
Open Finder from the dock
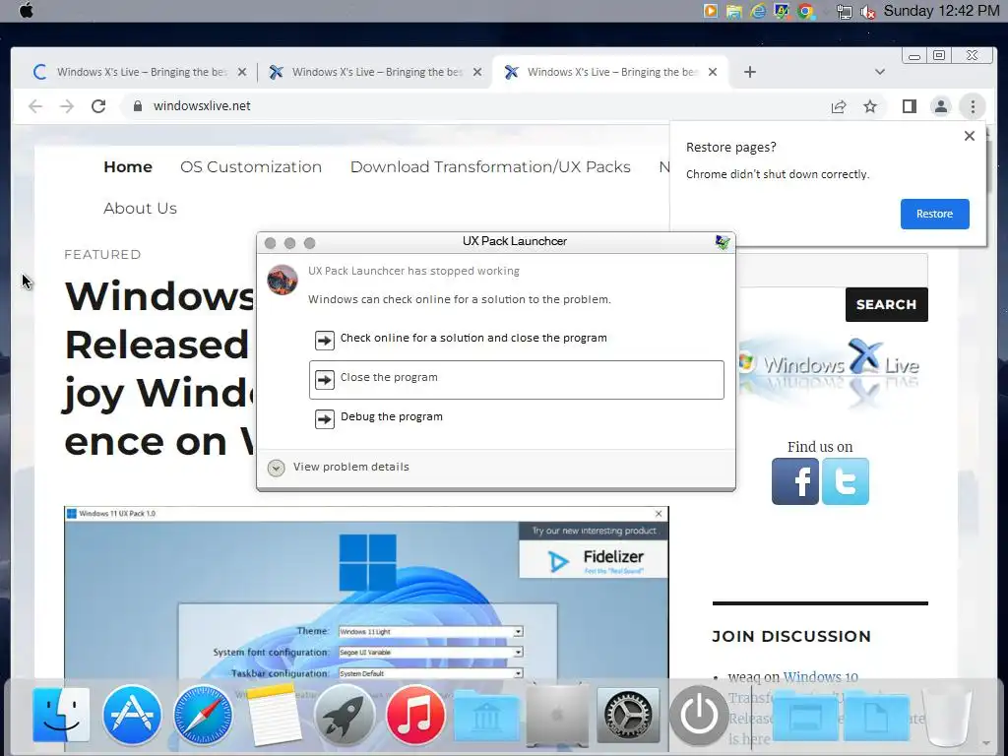click(61, 715)
